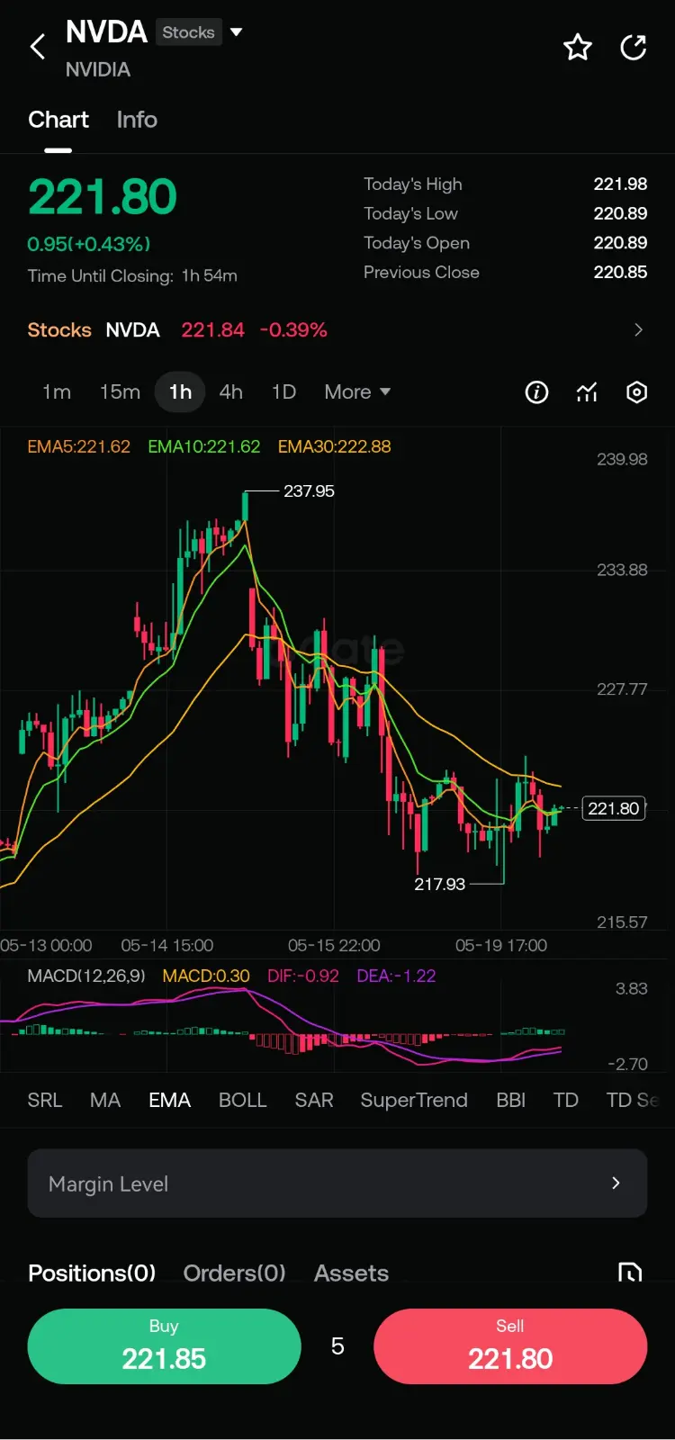The image size is (675, 1440).
Task: Toggle the EMA indicator
Action: click(x=169, y=1100)
